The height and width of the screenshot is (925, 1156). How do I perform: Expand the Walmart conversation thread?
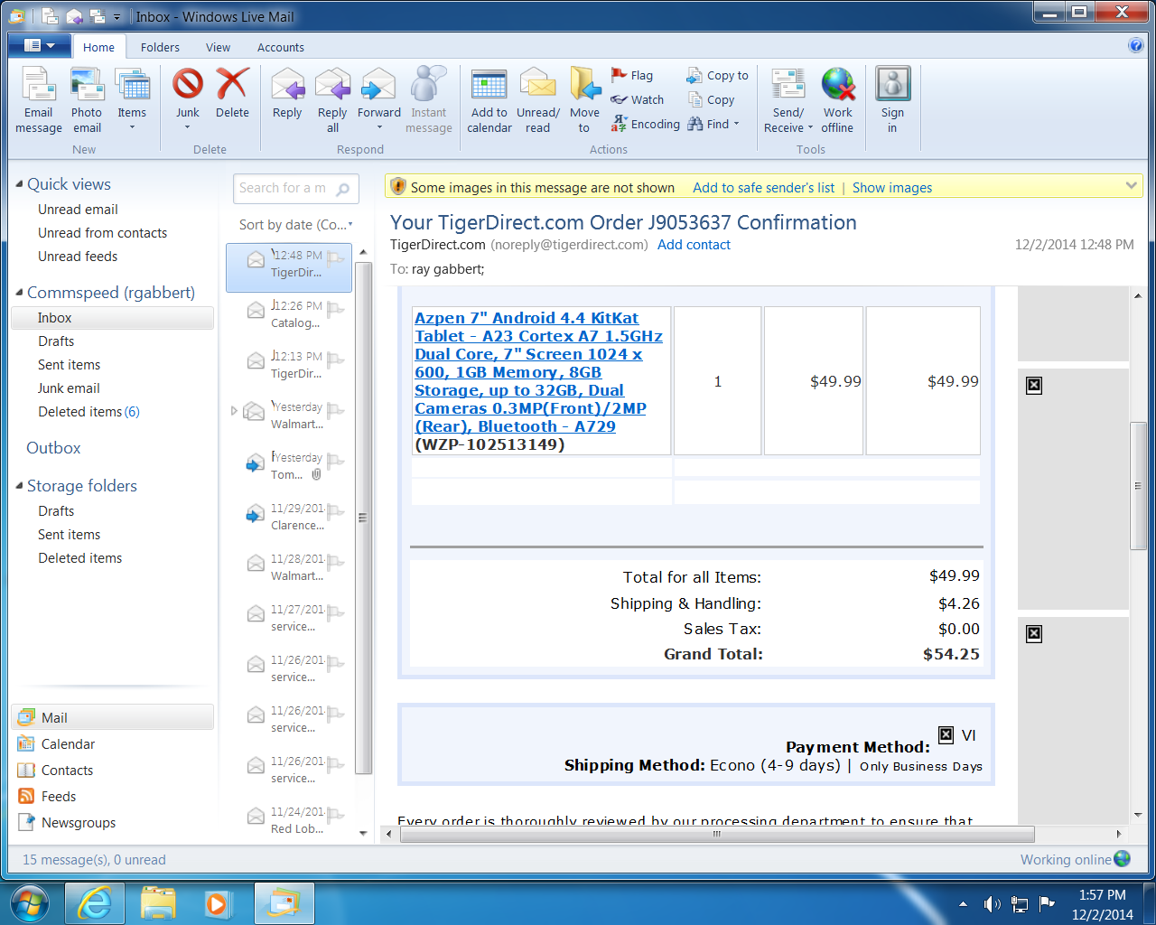(234, 411)
